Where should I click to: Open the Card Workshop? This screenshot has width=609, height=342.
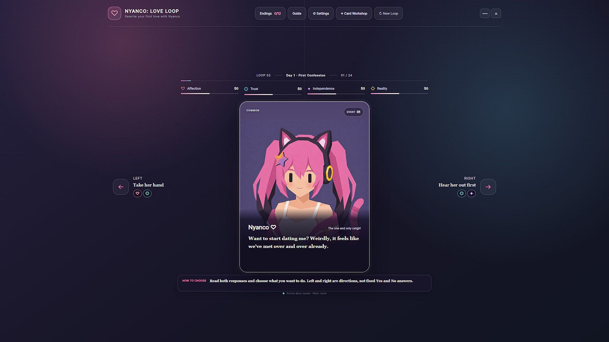[354, 13]
